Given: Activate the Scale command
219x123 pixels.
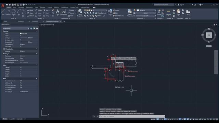Looking at the screenshot, I should click(38, 16).
